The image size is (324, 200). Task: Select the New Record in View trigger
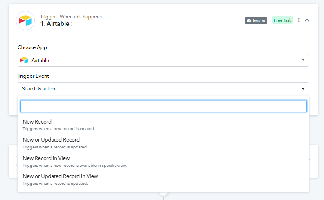(163, 162)
